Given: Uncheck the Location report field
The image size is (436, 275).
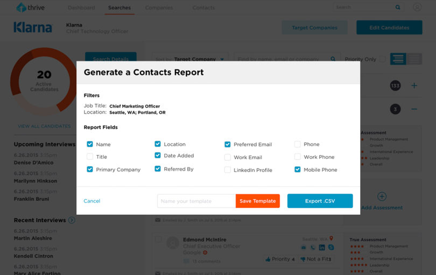Looking at the screenshot, I should tap(158, 144).
